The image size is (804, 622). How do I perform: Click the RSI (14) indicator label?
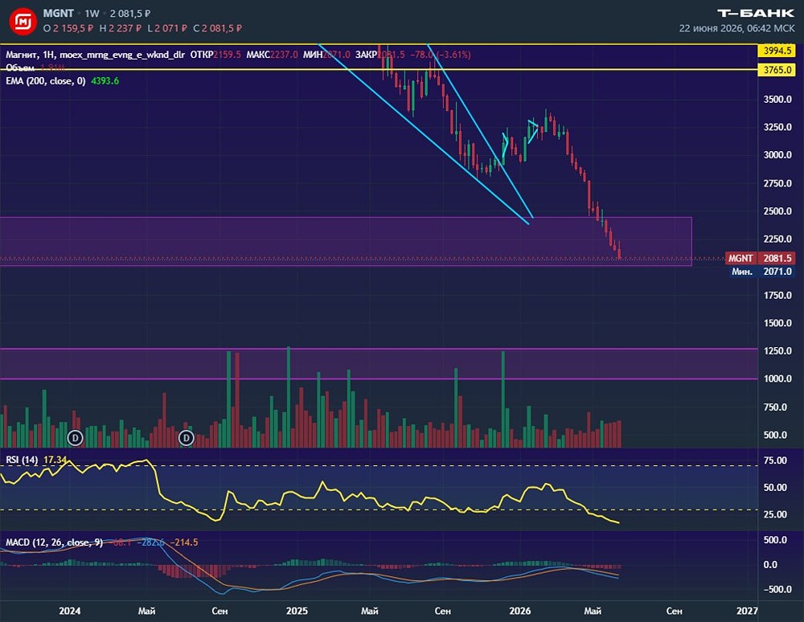pyautogui.click(x=22, y=460)
